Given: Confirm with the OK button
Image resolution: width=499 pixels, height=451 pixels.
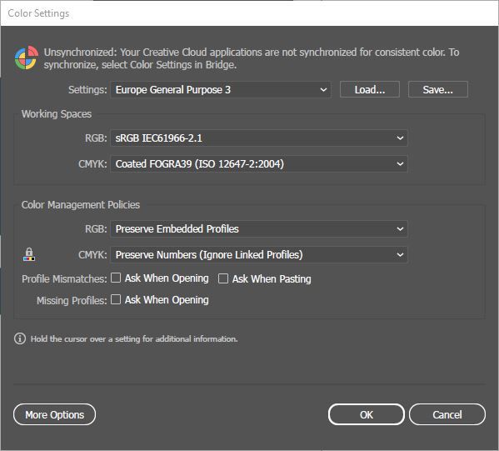Looking at the screenshot, I should point(367,414).
